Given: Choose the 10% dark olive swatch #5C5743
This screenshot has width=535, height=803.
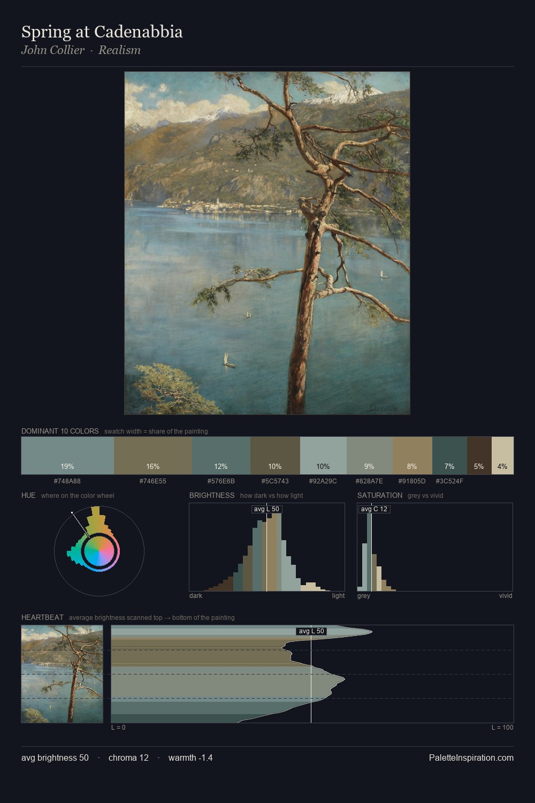Looking at the screenshot, I should click(275, 456).
